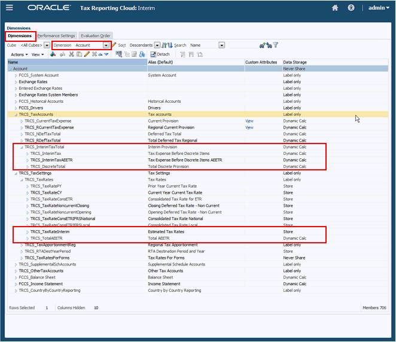The image size is (396, 342).
Task: Click the search up binoculars icon
Action: pos(263,45)
